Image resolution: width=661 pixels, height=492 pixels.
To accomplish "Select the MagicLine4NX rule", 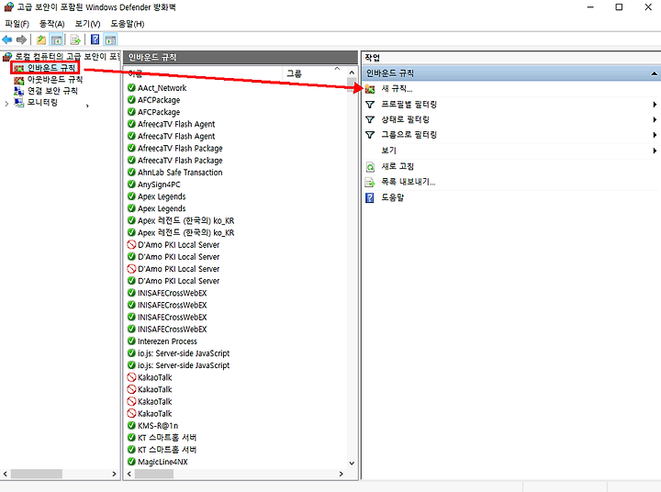I will (162, 462).
